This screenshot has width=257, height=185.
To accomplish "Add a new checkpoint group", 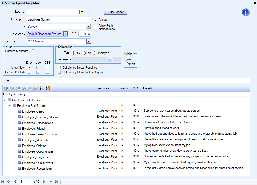I will point(6,88).
